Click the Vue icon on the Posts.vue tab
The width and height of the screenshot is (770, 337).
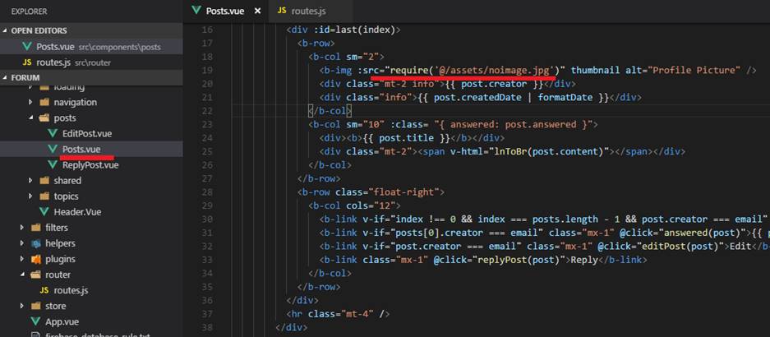(196, 11)
